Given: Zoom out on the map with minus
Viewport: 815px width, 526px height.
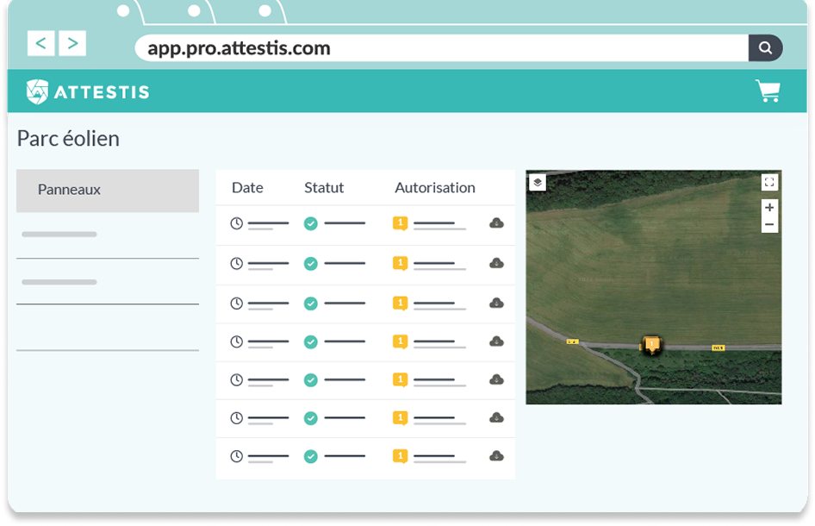Looking at the screenshot, I should (x=769, y=225).
